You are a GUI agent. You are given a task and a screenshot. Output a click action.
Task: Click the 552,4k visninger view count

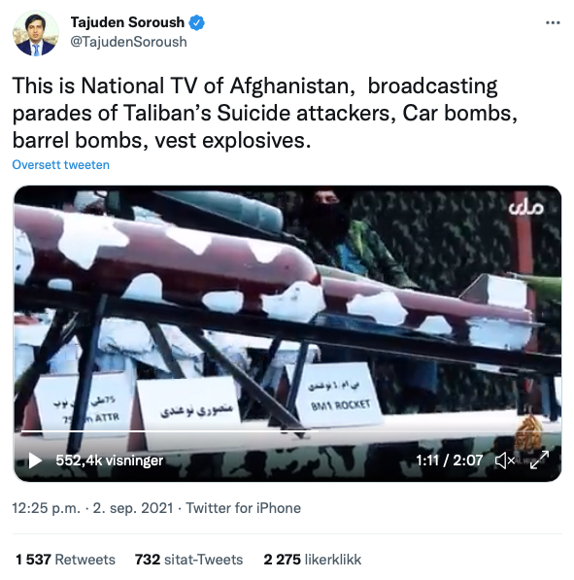point(110,461)
